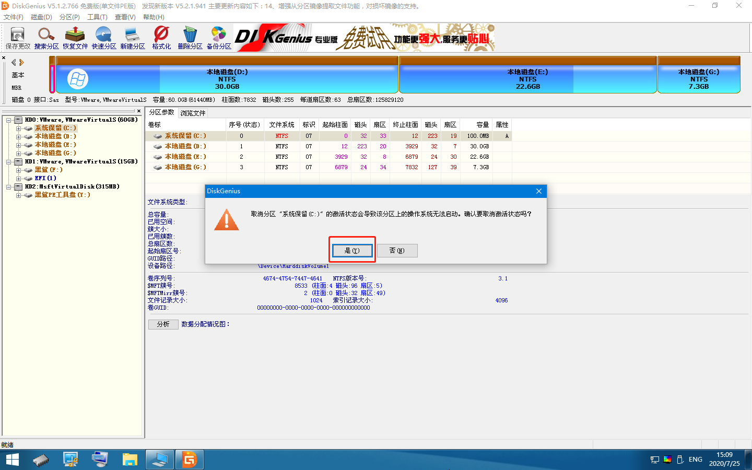Go to the previous disk with the back arrow
Image resolution: width=752 pixels, height=470 pixels.
(14, 62)
